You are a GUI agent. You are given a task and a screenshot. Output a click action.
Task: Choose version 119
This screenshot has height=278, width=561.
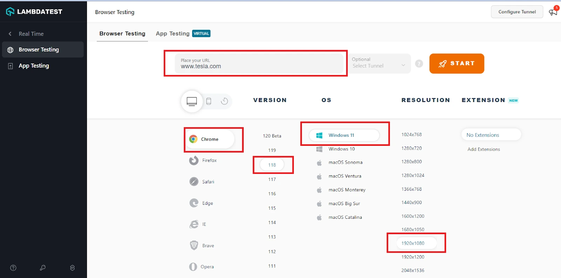[x=272, y=150]
